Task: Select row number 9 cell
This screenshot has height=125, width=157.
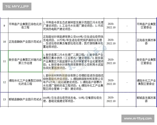Action: [4, 26]
